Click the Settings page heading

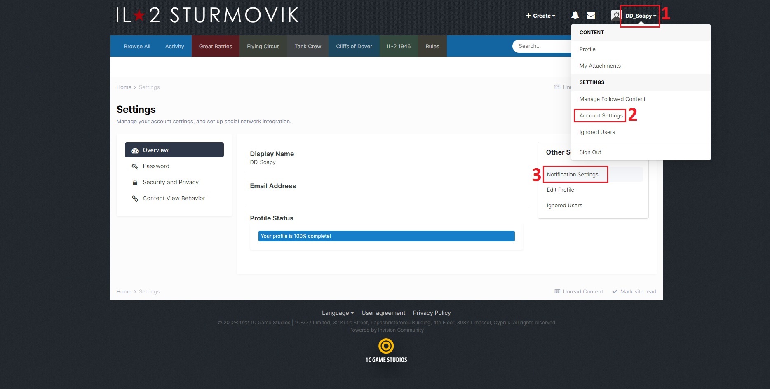pos(136,110)
